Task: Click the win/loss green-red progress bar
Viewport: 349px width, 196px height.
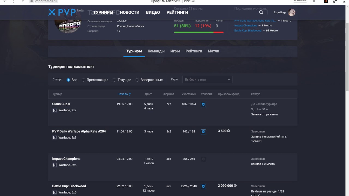Action: [x=199, y=32]
